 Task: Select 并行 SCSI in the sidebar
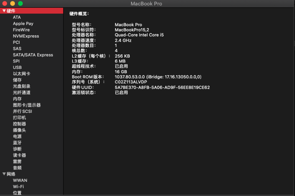click(22, 111)
